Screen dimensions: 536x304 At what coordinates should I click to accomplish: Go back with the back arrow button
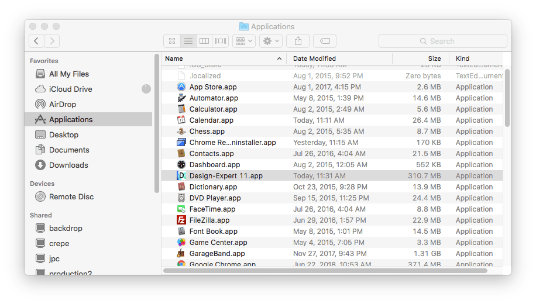[x=37, y=41]
